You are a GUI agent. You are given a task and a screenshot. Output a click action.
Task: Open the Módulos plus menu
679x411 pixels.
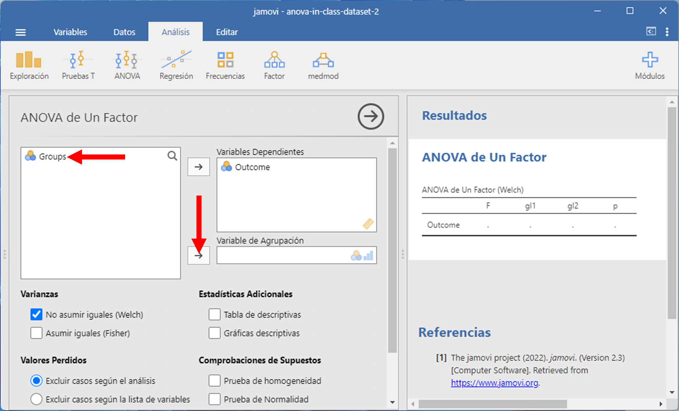(x=649, y=65)
